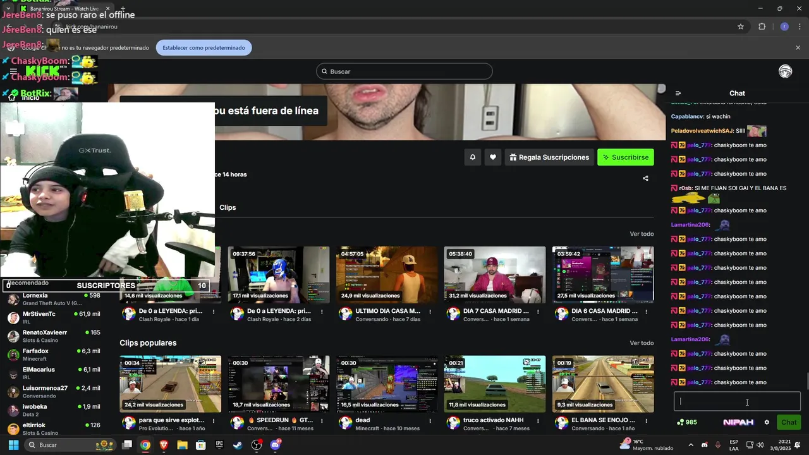
Task: Click 'Ver todo' next to Clips populares
Action: pos(642,343)
